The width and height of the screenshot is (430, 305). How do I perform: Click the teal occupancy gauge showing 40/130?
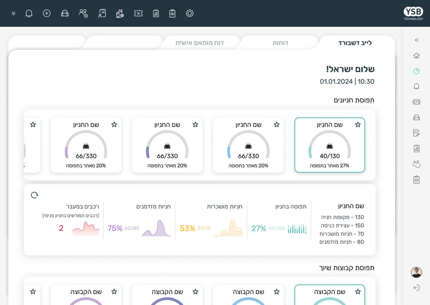[x=330, y=144]
